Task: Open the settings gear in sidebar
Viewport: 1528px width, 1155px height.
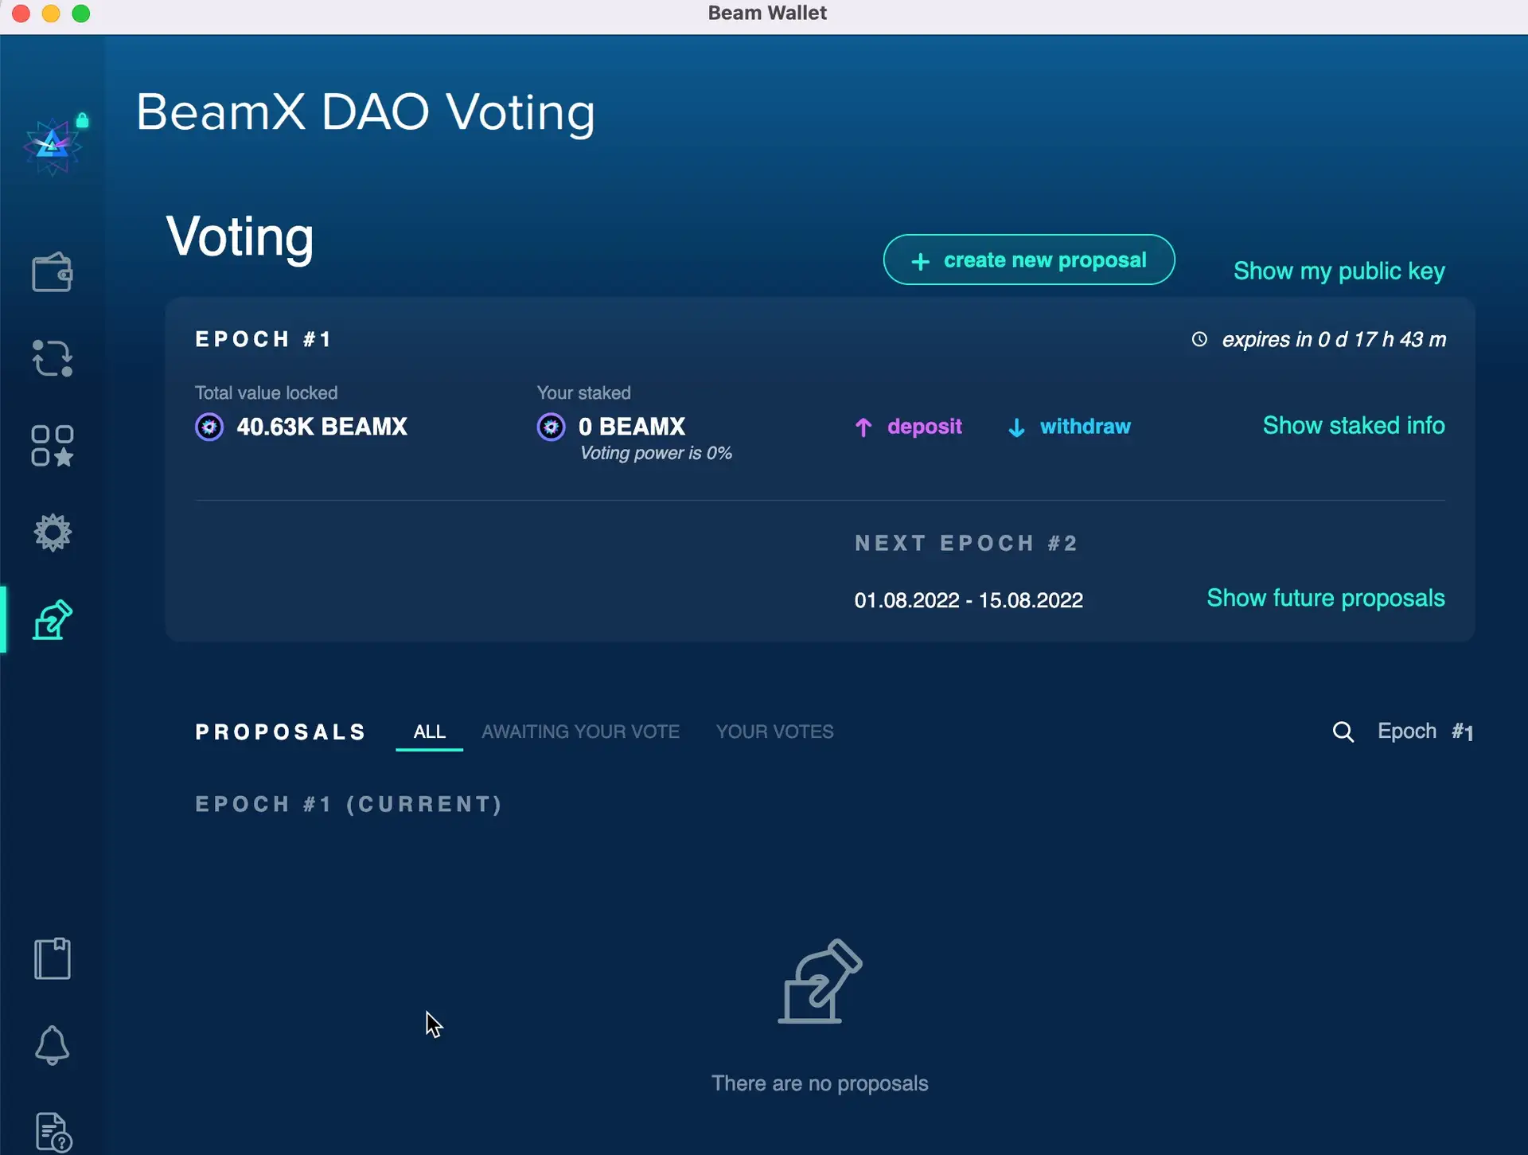Action: coord(53,533)
